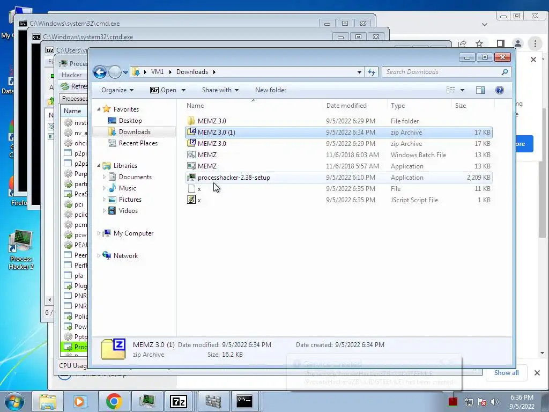Open selected archive with 7z Open button
Viewport: 549px width, 412px height.
point(163,90)
